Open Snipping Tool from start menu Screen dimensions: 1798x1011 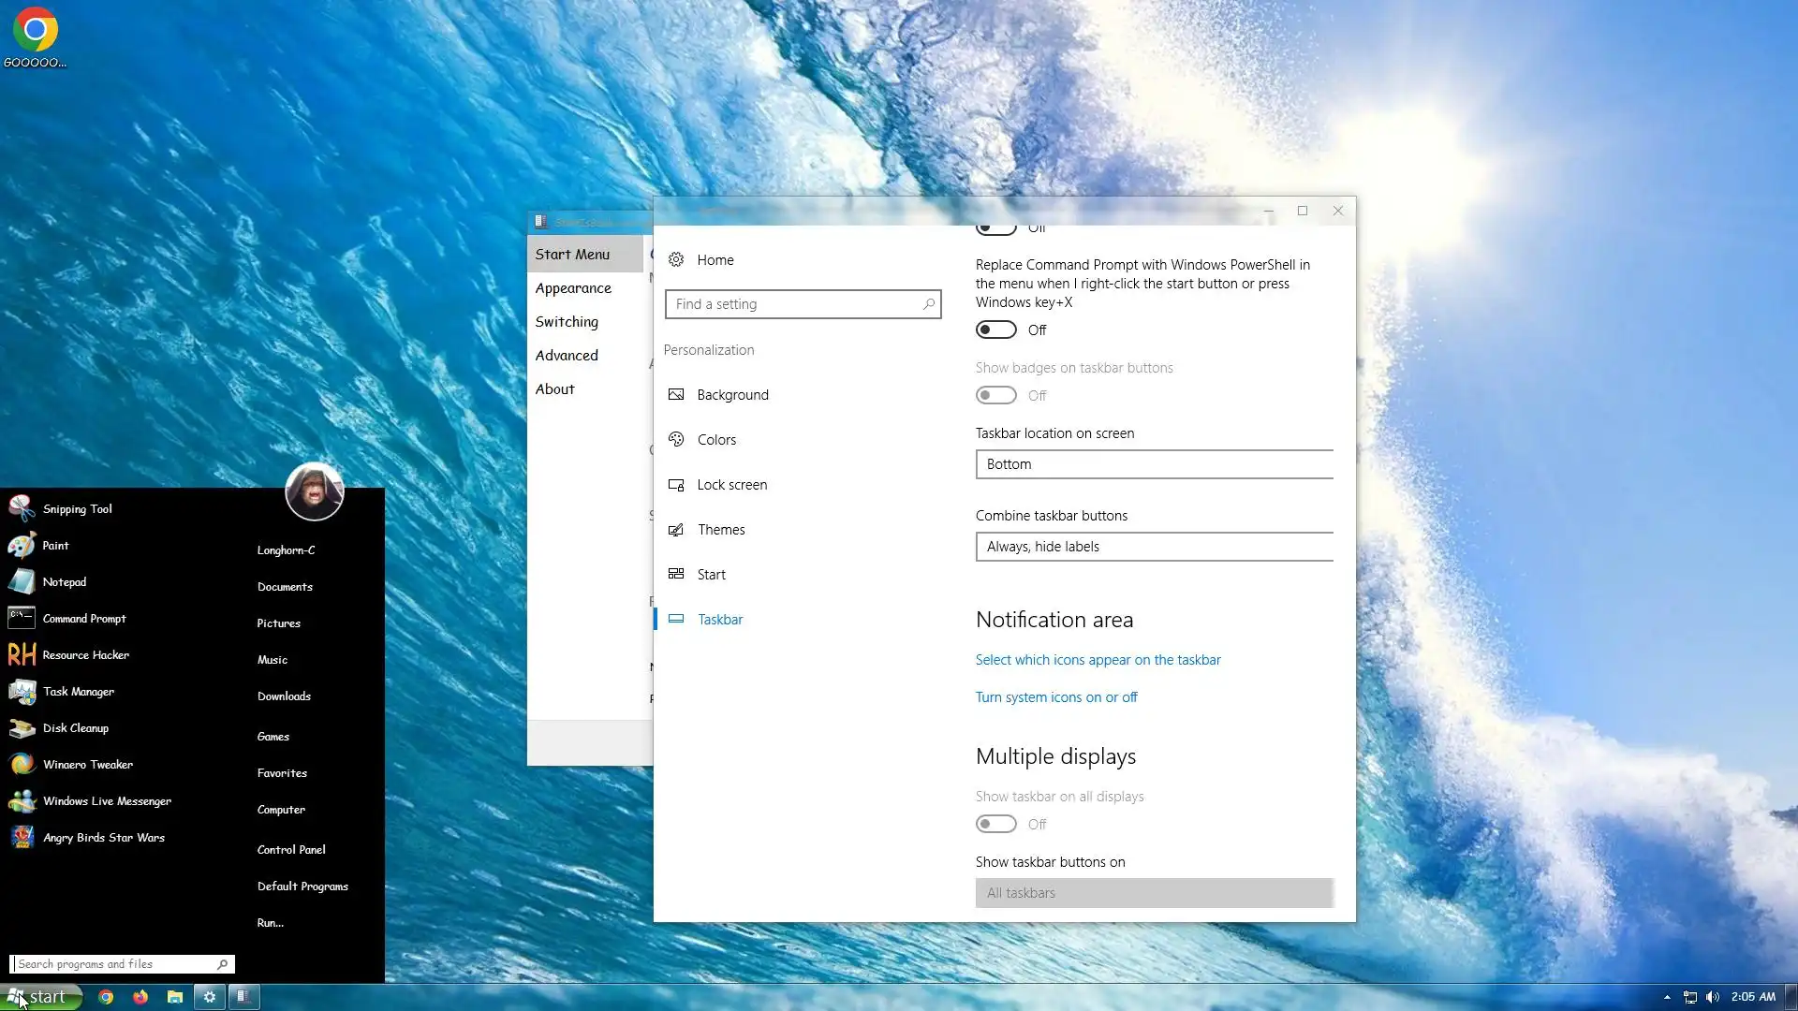[77, 509]
